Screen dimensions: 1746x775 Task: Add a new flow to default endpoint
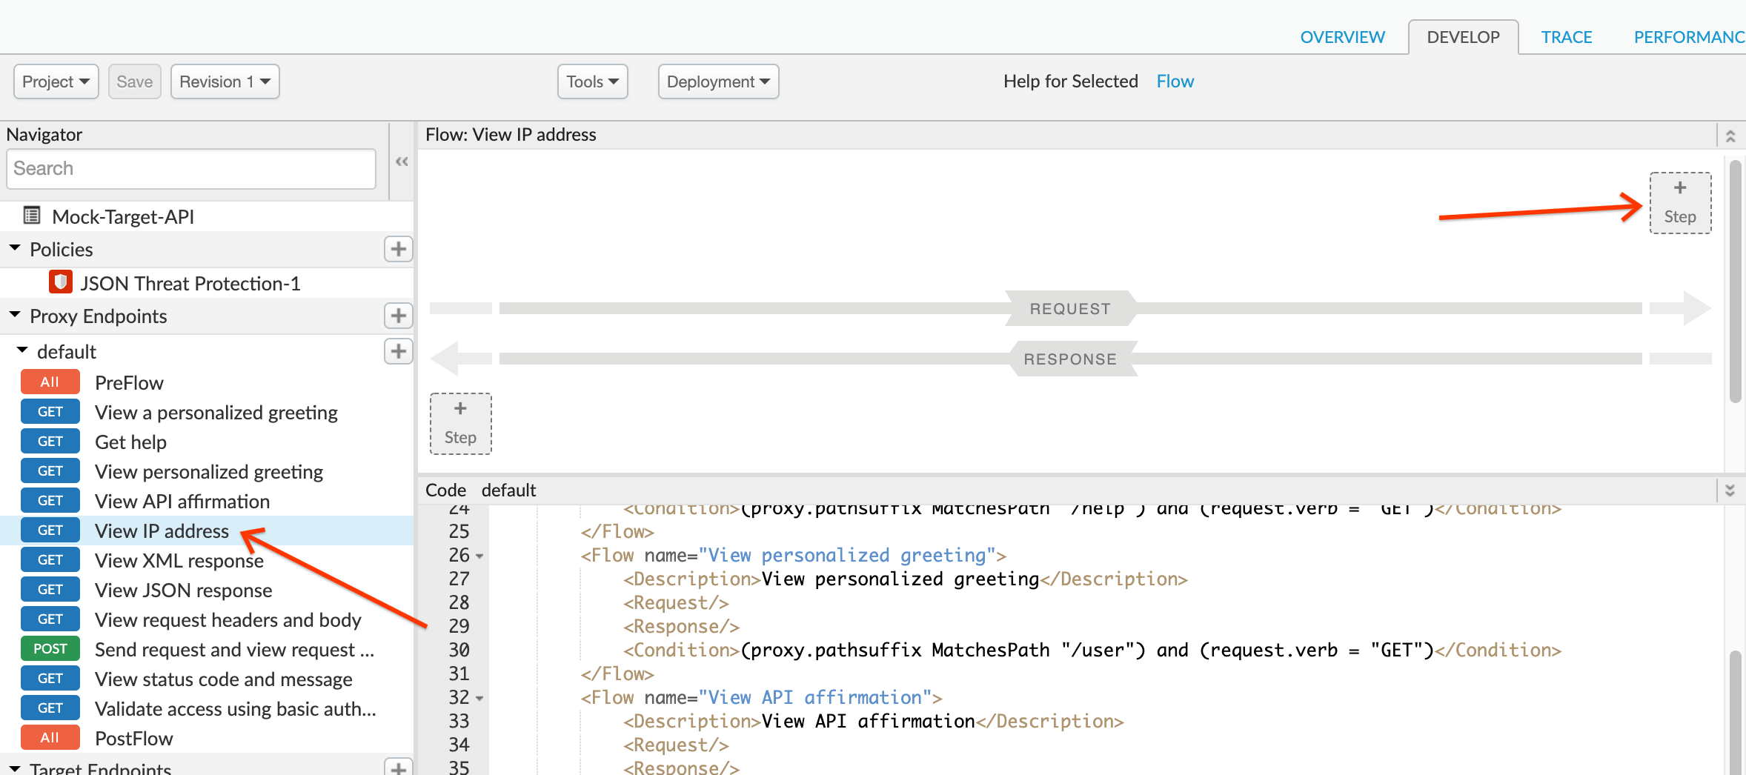pyautogui.click(x=398, y=351)
